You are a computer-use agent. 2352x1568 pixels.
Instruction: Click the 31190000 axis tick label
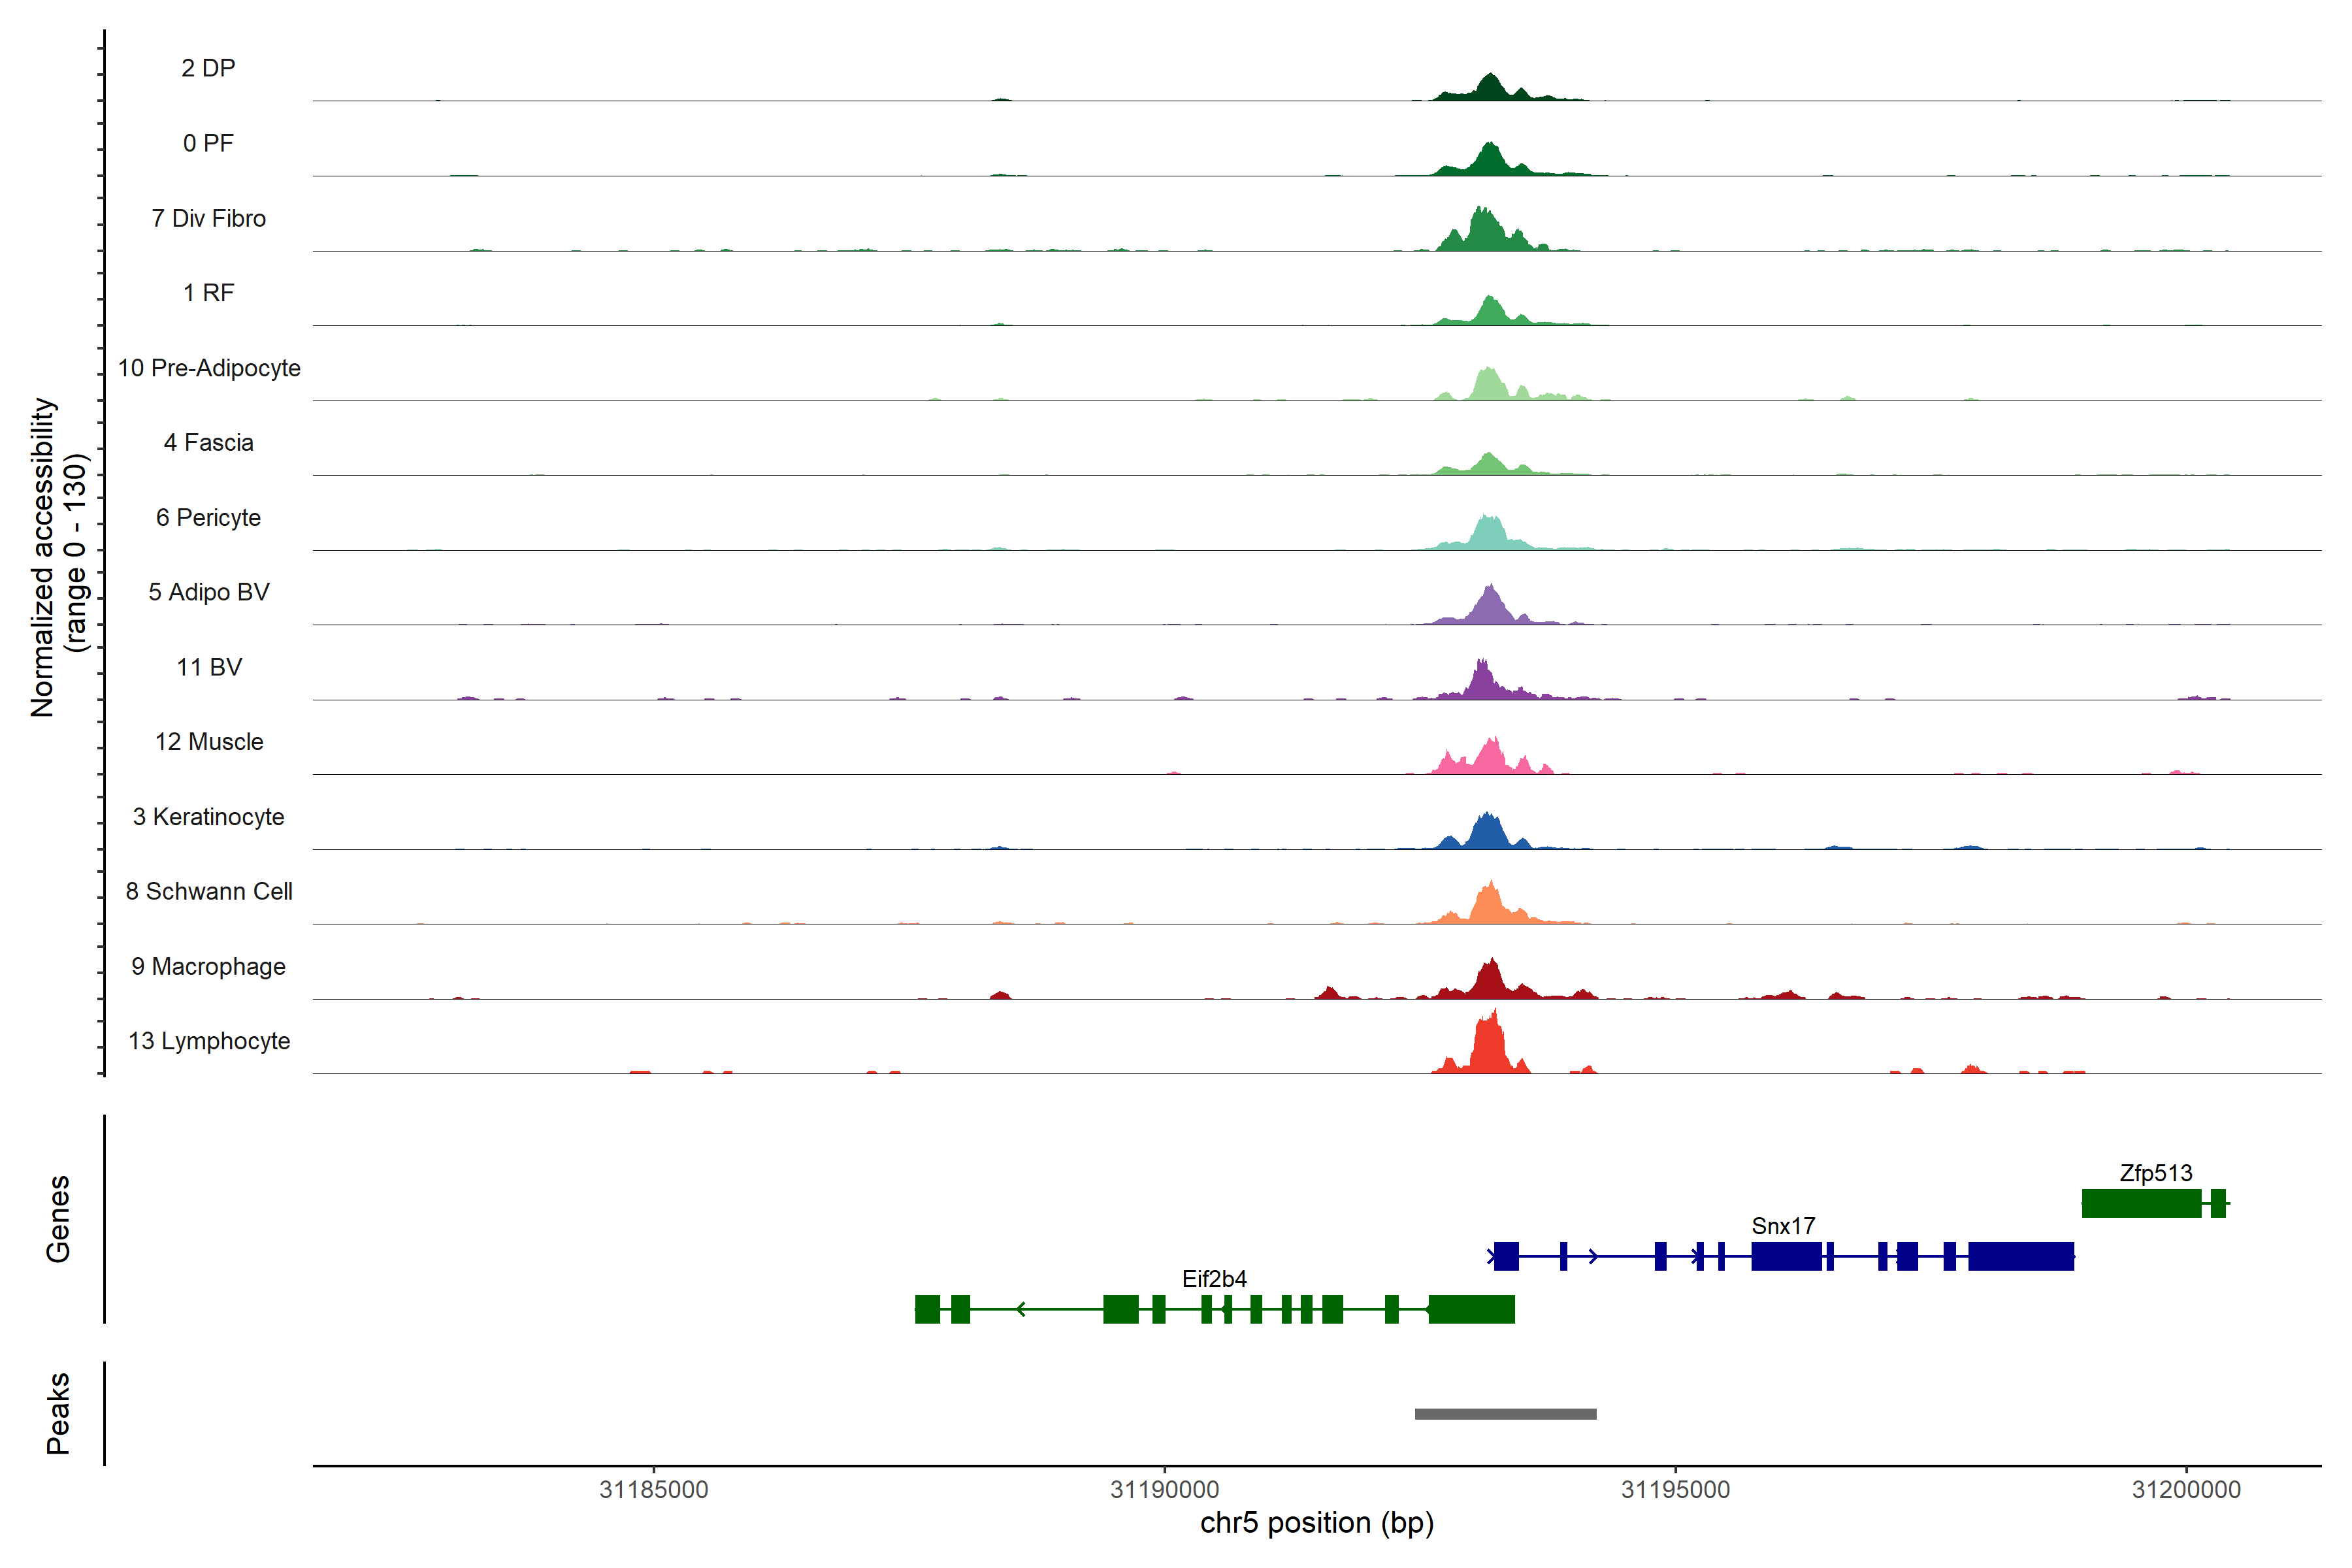(x=1164, y=1489)
